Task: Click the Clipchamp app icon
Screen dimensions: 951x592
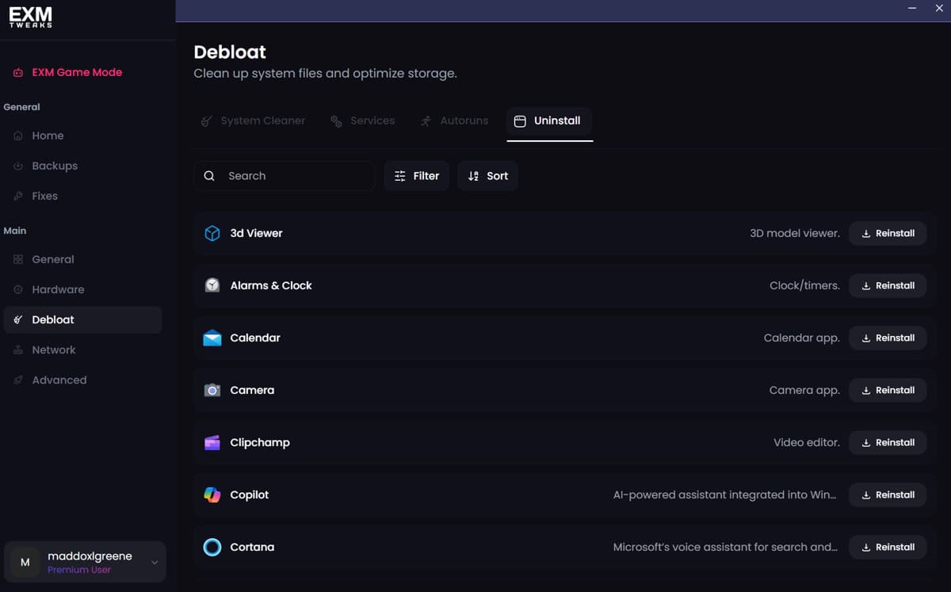Action: coord(212,442)
